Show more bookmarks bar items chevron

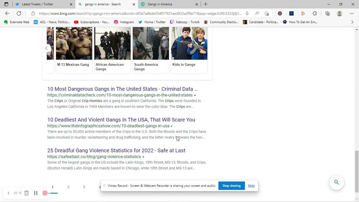[352, 22]
